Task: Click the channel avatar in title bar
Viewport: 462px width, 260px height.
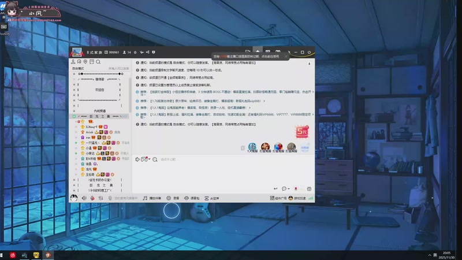Action: 77,52
